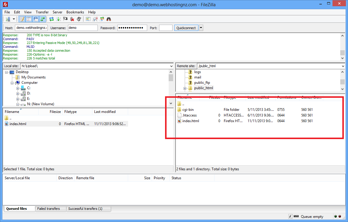Toggle local directory tree display
348x222 pixels.
coord(29,19)
